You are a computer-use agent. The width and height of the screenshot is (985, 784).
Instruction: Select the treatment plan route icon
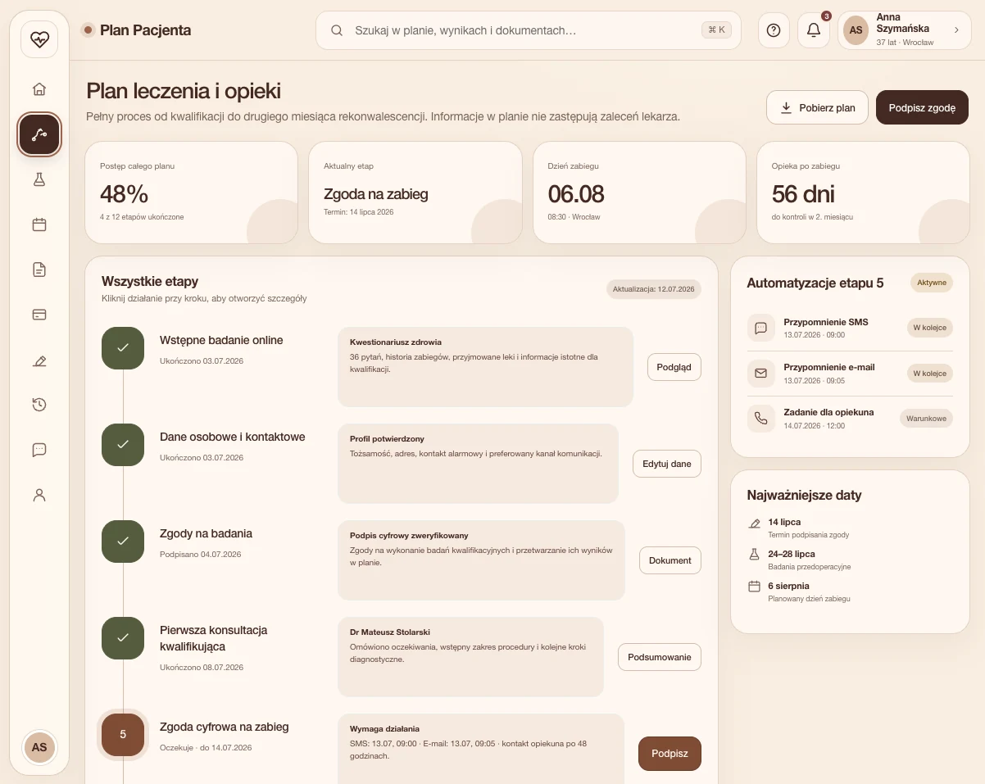click(x=39, y=134)
